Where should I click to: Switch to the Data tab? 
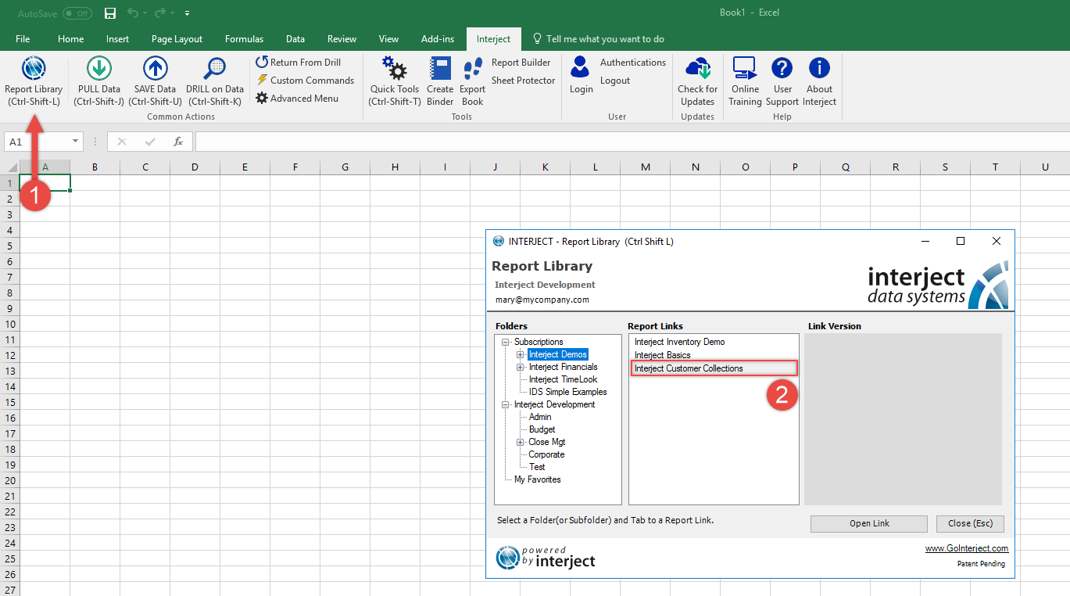click(x=295, y=39)
